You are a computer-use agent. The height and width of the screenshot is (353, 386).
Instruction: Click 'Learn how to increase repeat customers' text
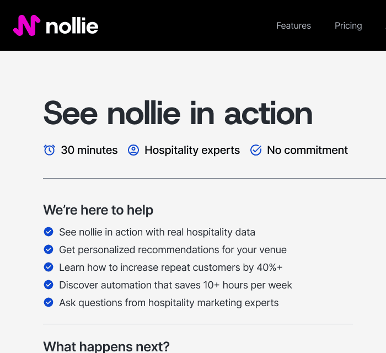170,268
